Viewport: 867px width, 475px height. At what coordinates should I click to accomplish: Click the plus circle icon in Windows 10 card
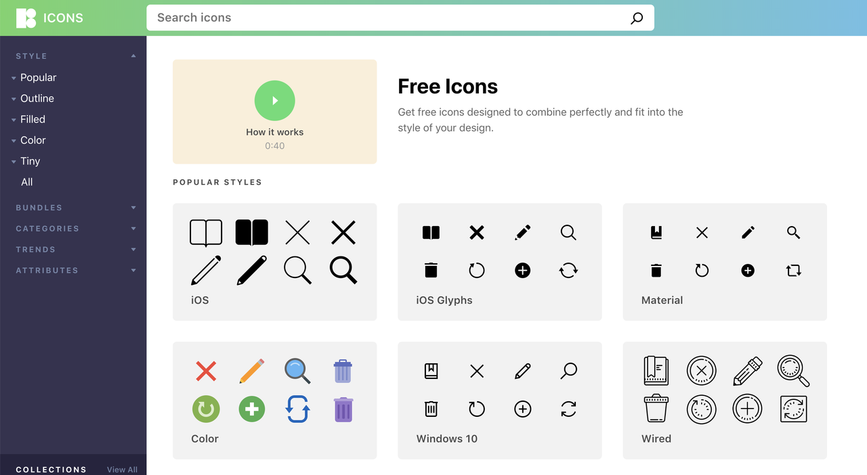pos(523,409)
